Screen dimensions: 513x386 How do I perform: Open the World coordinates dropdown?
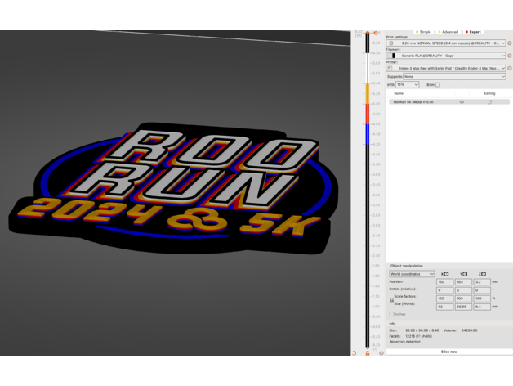point(412,274)
